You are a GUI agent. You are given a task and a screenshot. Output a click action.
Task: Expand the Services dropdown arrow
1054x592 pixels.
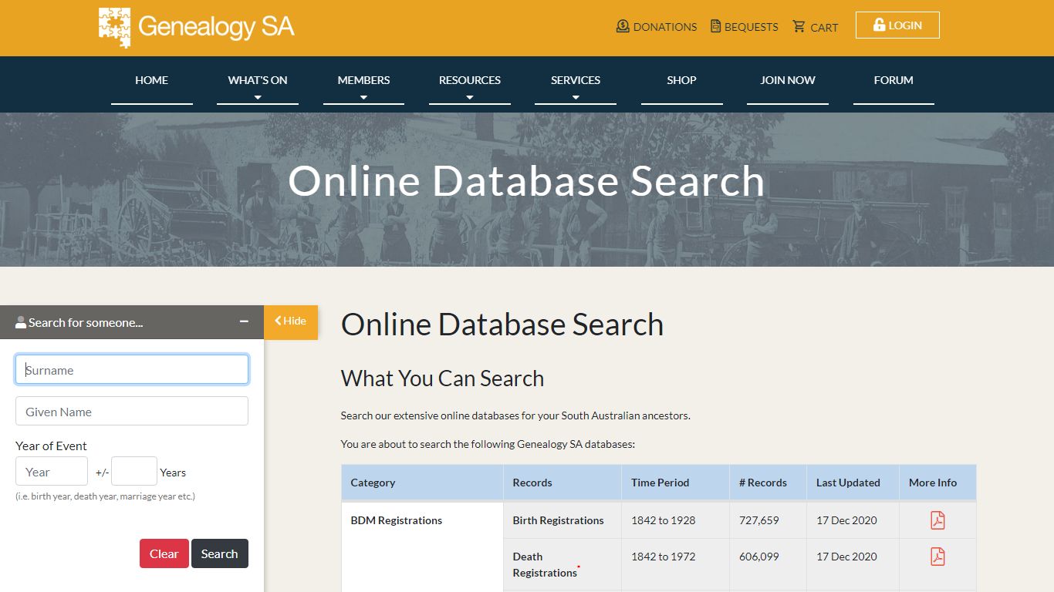576,98
